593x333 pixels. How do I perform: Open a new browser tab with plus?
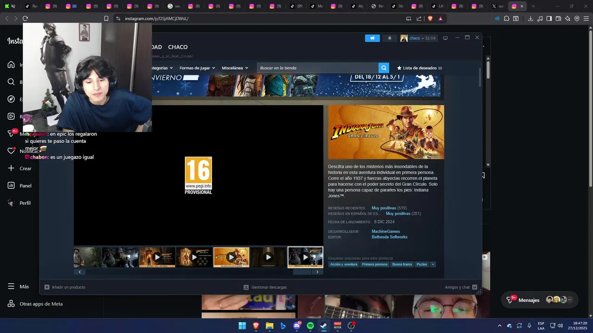533,6
